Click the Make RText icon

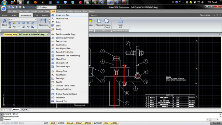53,59
